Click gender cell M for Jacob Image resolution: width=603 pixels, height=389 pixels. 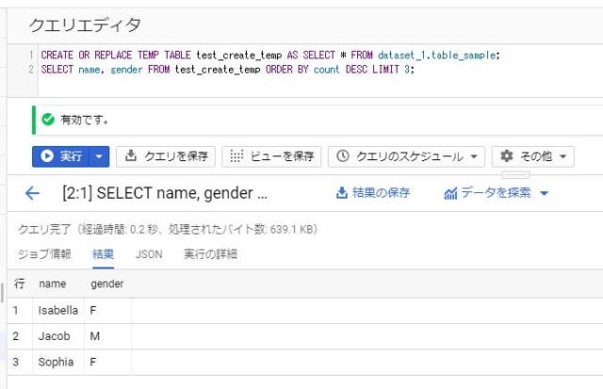coord(107,336)
